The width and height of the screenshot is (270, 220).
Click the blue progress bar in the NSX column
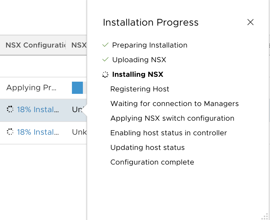coord(77,88)
